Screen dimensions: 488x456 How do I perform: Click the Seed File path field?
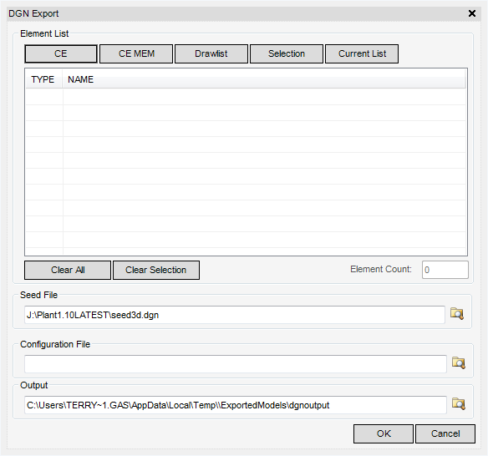click(235, 315)
